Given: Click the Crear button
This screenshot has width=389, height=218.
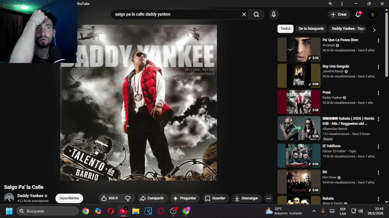Looking at the screenshot, I should (x=339, y=15).
